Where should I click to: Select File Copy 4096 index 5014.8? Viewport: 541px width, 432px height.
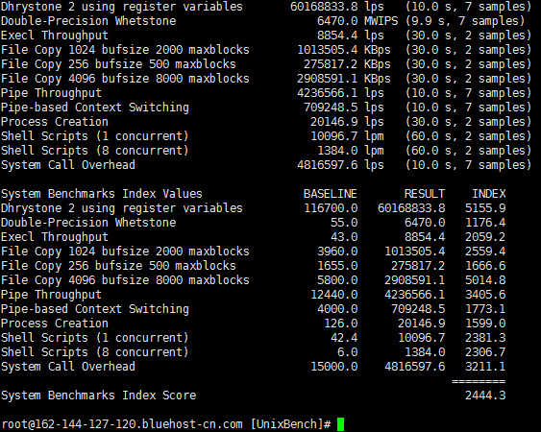pos(485,280)
